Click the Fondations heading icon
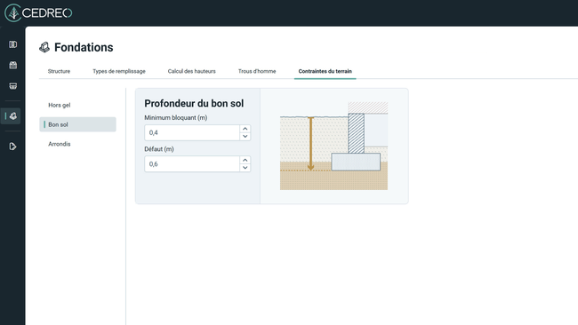Screen dimensions: 578x325 coord(44,47)
